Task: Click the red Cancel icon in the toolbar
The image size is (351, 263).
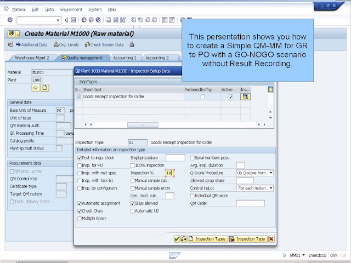Action: point(98,20)
